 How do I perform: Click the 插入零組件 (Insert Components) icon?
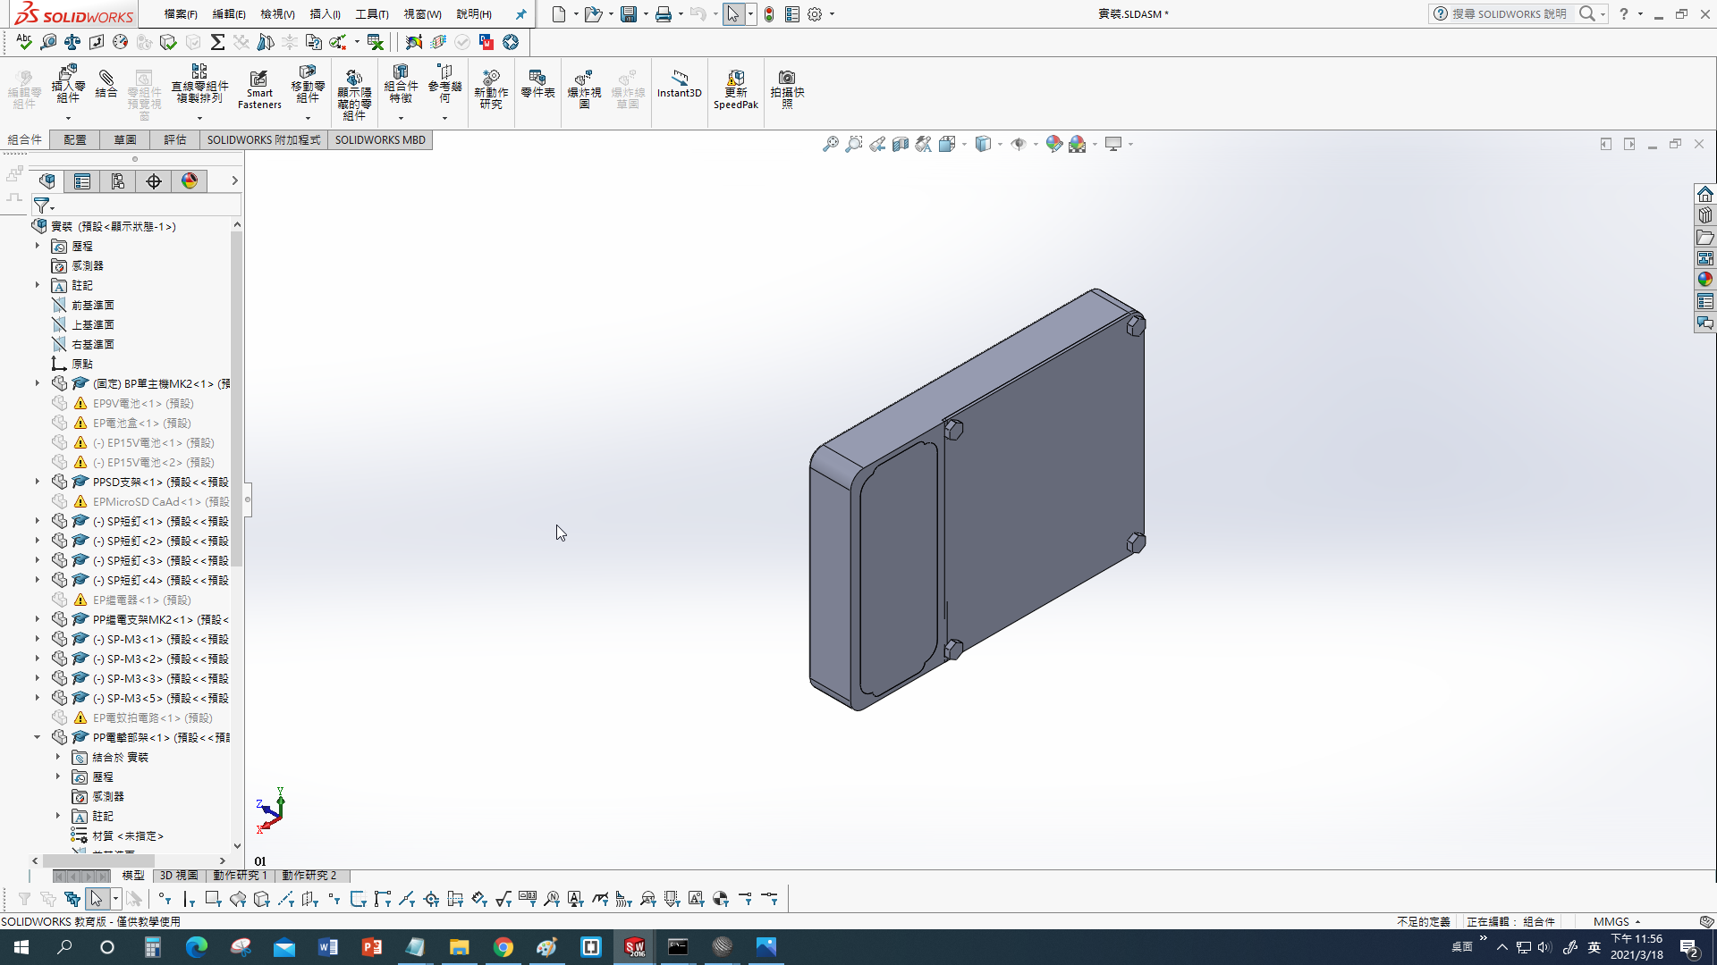(68, 83)
